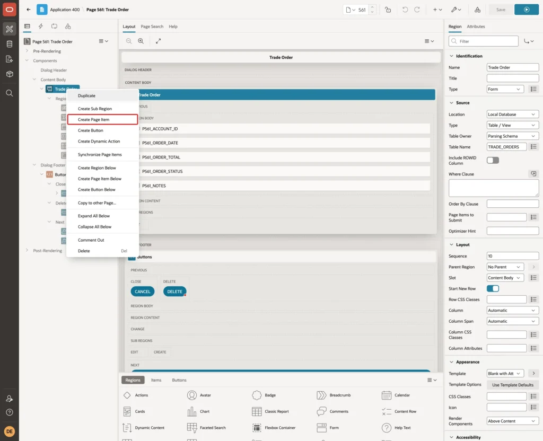The image size is (543, 441).
Task: Switch to the Items gallery tab
Action: tap(156, 380)
